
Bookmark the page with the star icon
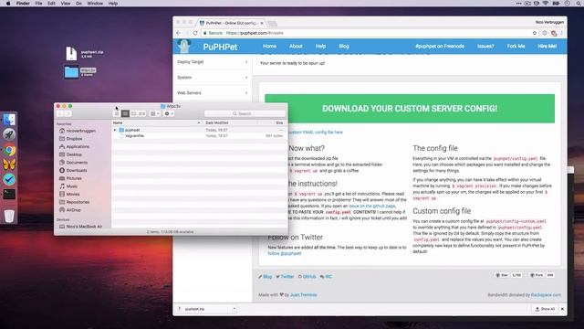[535, 33]
